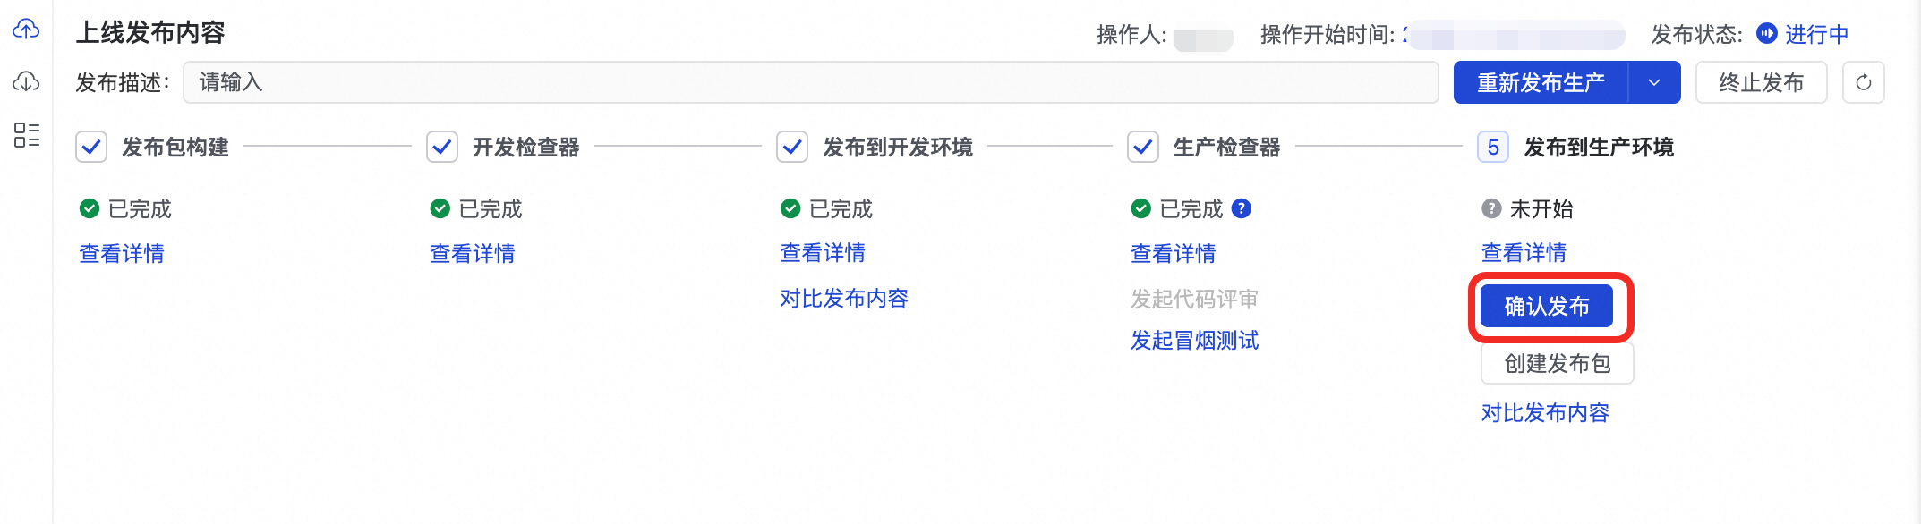Click the 生产检查器 step title
Image resolution: width=1921 pixels, height=524 pixels.
1227,147
